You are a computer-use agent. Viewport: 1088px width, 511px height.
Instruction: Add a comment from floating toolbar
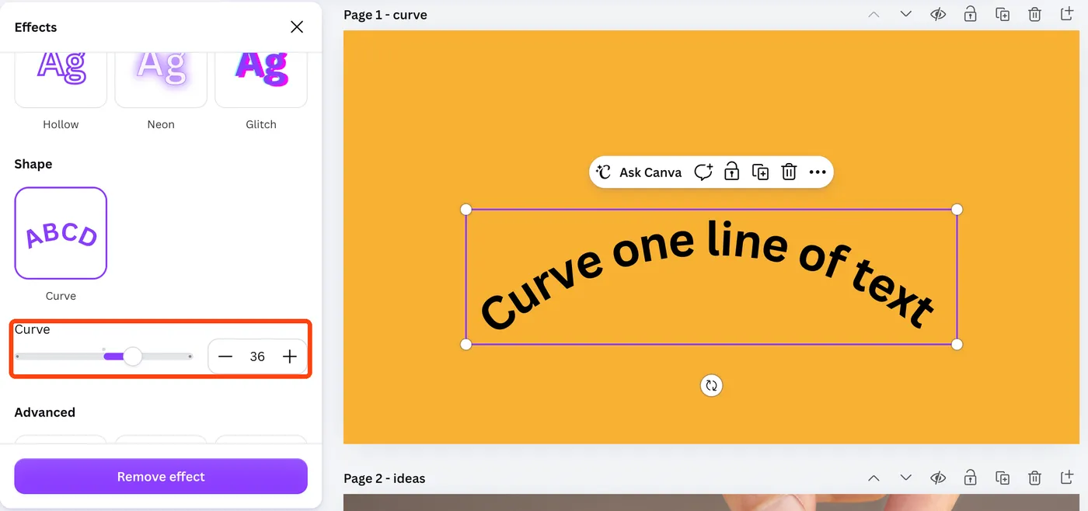703,172
